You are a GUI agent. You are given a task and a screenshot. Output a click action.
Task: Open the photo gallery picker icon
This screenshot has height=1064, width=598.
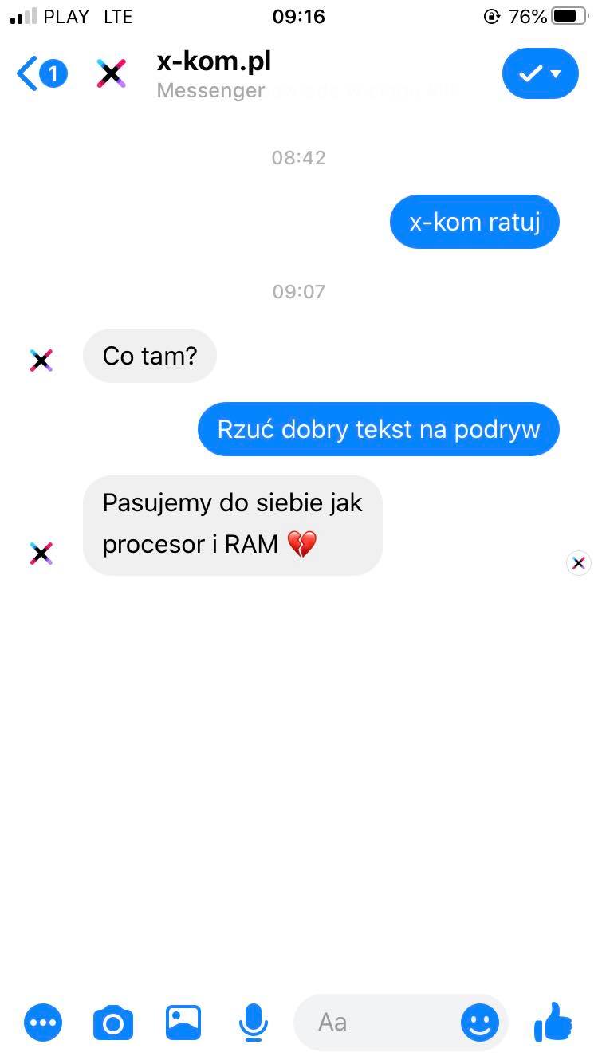coord(183,1022)
